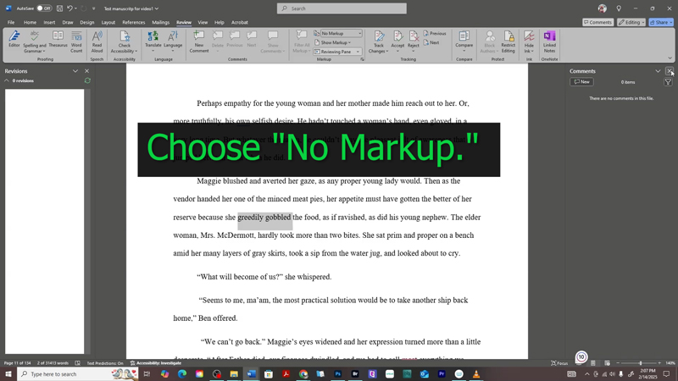Open the Tracking group dialog launcher

[362, 59]
